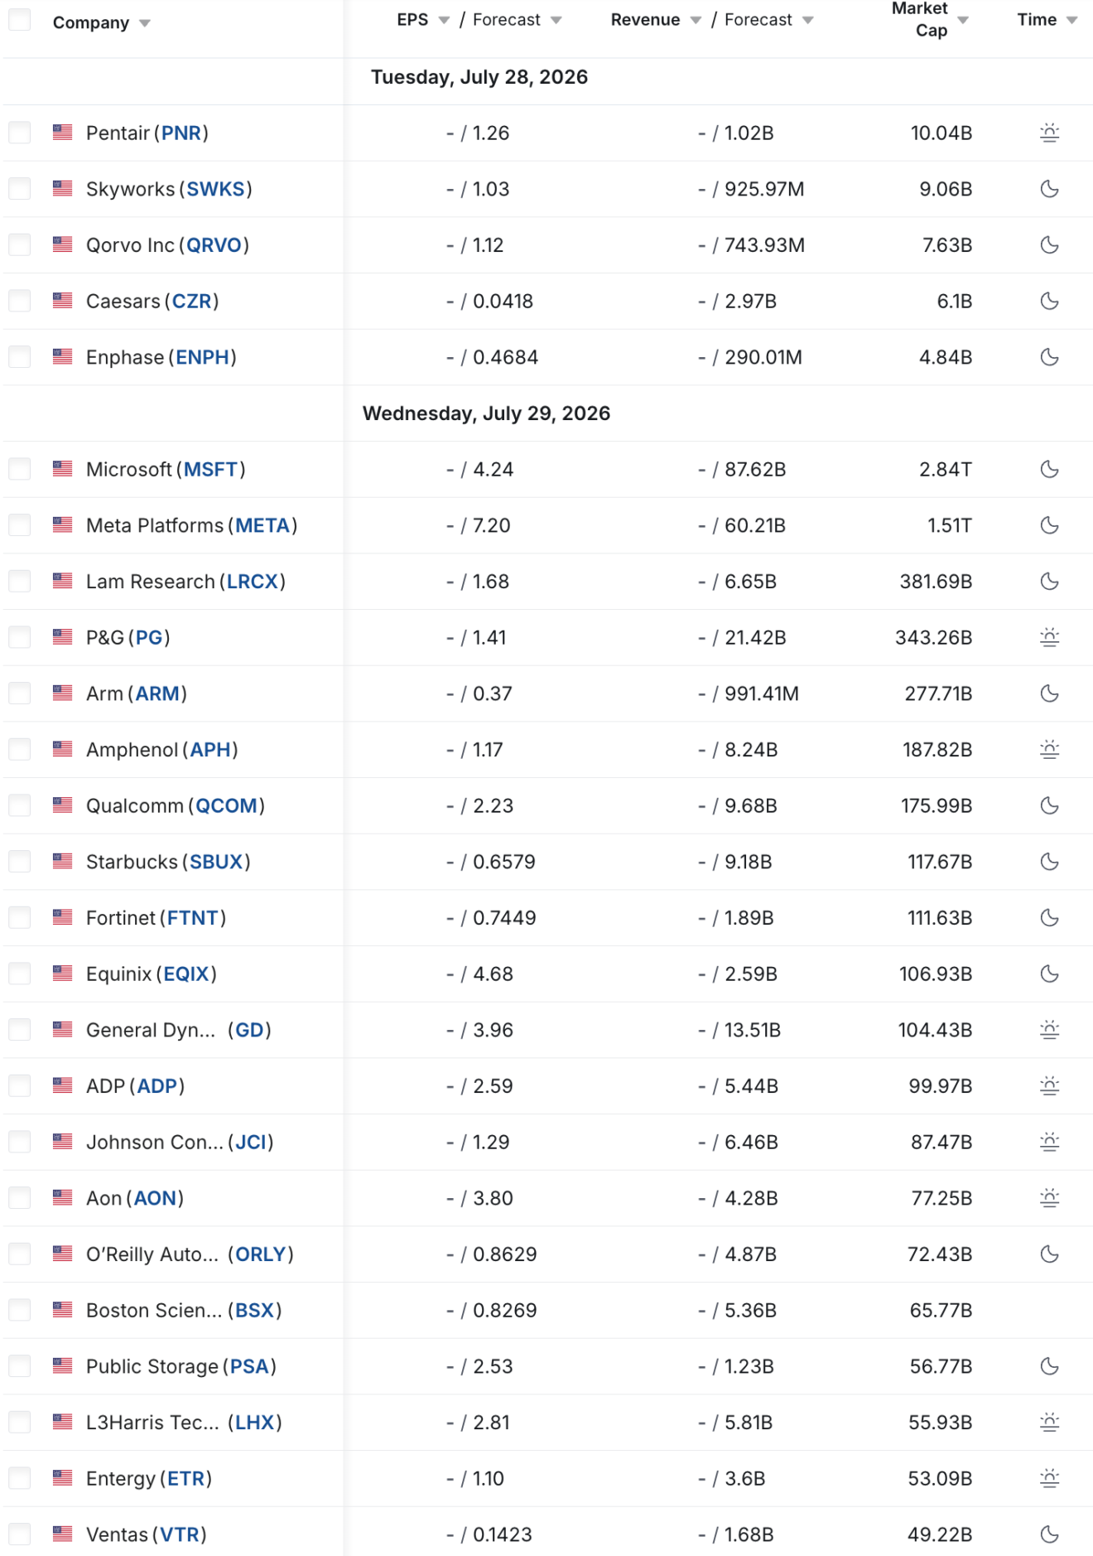Click the revenue Forecast header sort arrow
Viewport: 1093px width, 1556px height.
(x=808, y=20)
